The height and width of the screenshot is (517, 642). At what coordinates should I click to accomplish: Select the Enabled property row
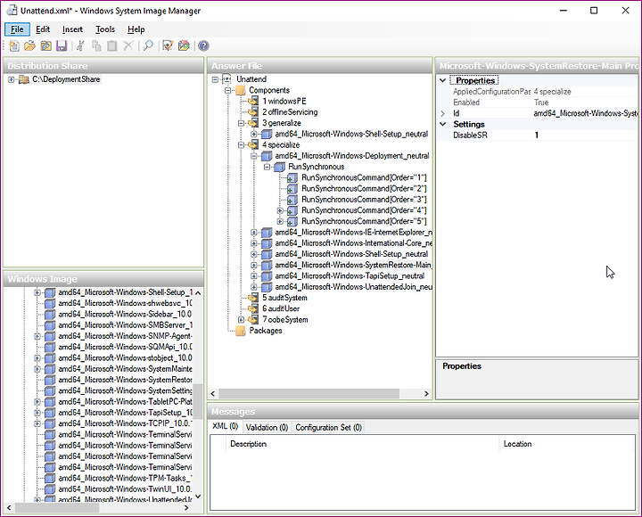(x=538, y=103)
